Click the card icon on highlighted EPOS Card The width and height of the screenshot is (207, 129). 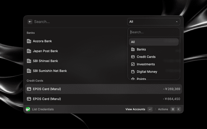[x=29, y=89]
